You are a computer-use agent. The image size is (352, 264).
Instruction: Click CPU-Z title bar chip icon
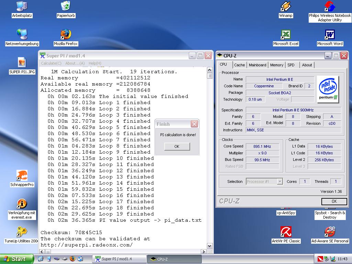(220, 55)
